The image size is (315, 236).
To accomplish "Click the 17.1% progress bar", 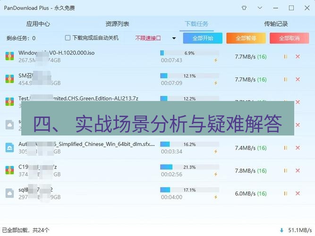I will [190, 190].
